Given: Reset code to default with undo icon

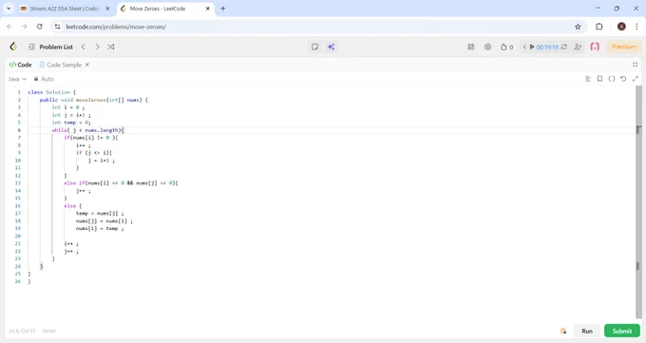Looking at the screenshot, I should click(x=623, y=79).
